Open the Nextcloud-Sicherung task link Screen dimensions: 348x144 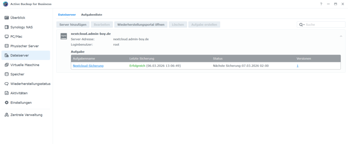[88, 66]
